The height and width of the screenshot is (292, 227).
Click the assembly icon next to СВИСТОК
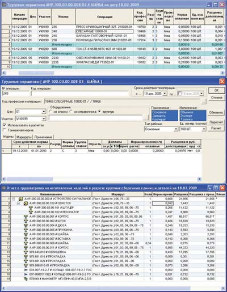pos(26,204)
